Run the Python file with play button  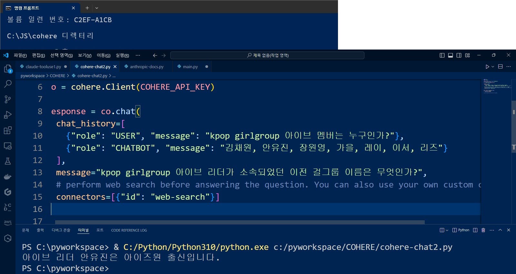pyautogui.click(x=487, y=67)
